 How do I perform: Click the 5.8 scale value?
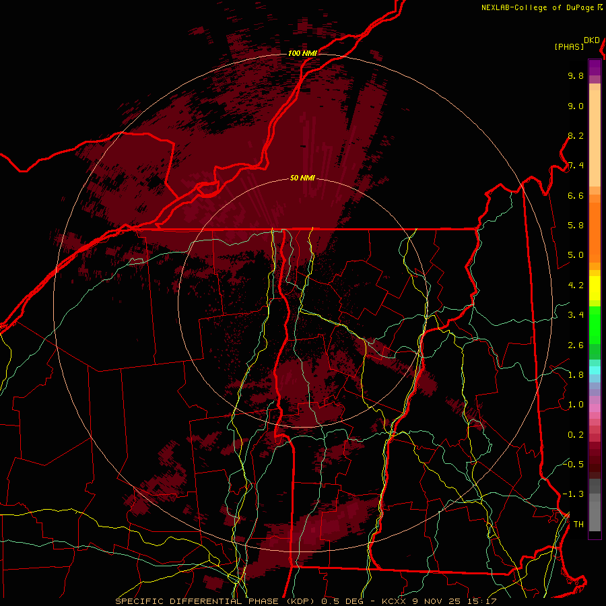[x=576, y=226]
